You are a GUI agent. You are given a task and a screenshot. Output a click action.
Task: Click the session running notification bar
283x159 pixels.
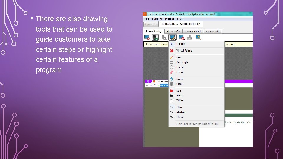pos(198,44)
